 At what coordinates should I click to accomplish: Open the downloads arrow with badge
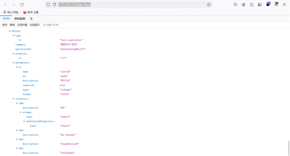point(268,4)
